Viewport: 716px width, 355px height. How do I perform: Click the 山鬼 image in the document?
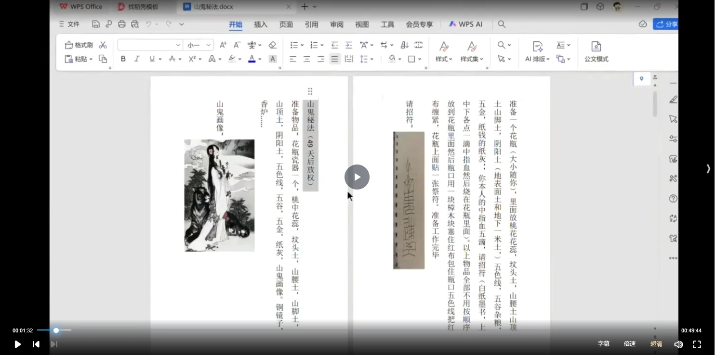click(x=219, y=195)
